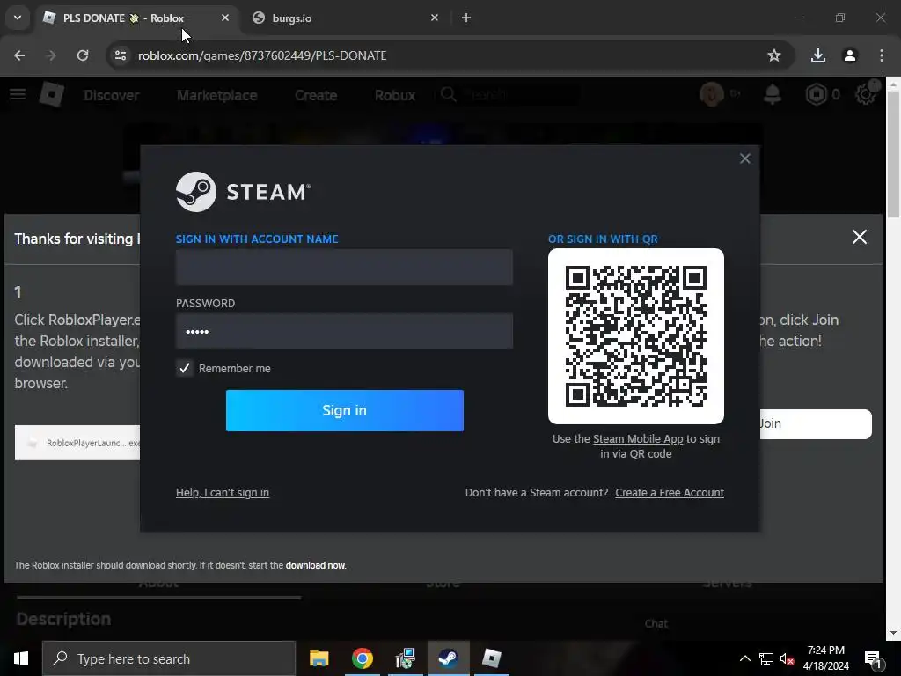Reload the Roblox page

pos(83,55)
